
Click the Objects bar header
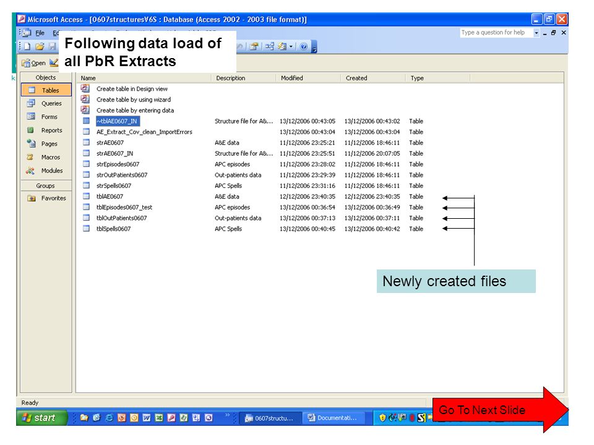click(46, 78)
